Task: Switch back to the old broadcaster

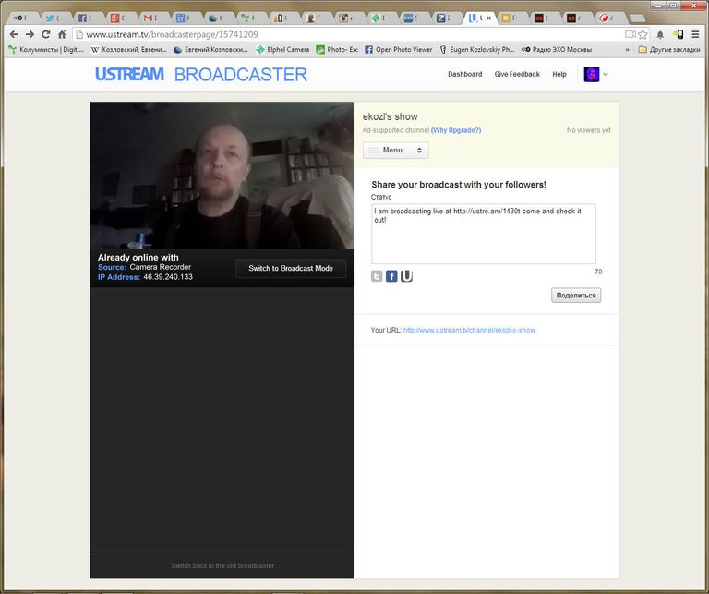Action: point(222,566)
